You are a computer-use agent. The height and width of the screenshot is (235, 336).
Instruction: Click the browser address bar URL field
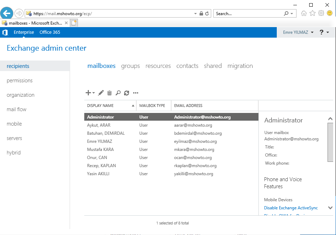(x=109, y=13)
